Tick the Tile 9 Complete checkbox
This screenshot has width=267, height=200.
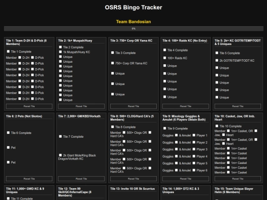click(x=165, y=128)
